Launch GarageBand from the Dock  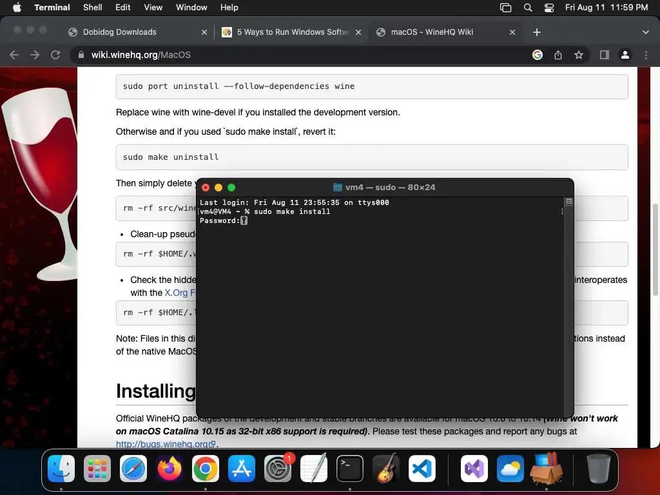pos(386,469)
